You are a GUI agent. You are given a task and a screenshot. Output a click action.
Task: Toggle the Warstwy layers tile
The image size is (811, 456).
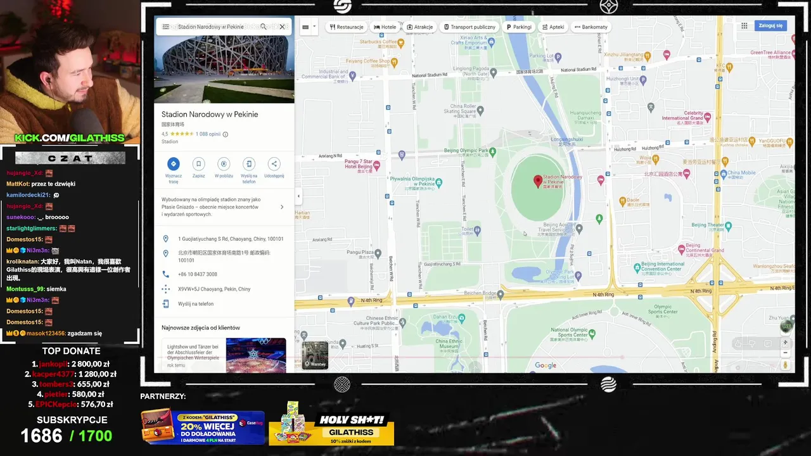[x=315, y=355]
